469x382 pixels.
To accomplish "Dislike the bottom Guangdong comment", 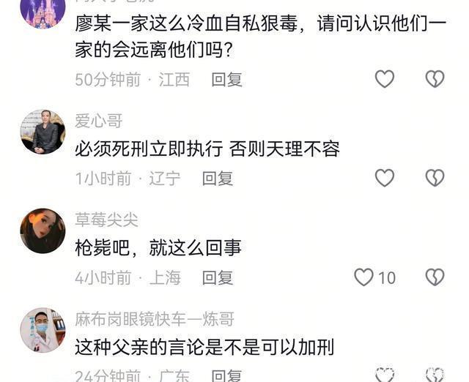I will 435,375.
